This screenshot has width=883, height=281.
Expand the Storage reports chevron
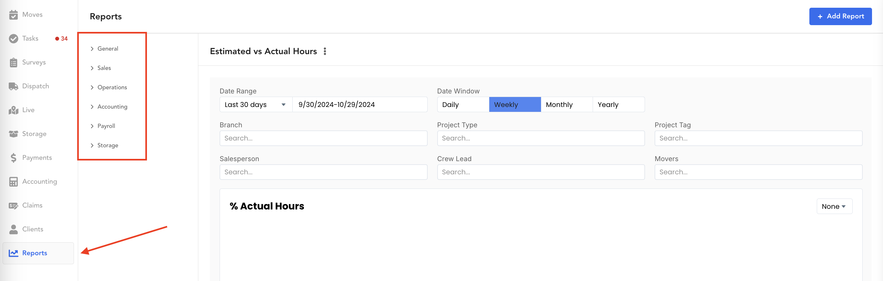pyautogui.click(x=92, y=145)
